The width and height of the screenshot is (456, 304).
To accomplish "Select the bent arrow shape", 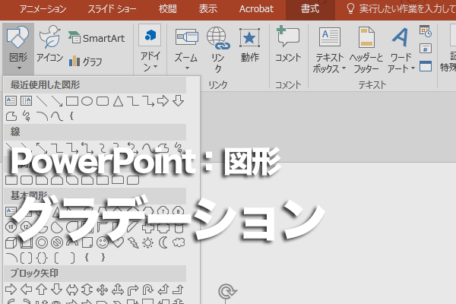I will pyautogui.click(x=133, y=290).
